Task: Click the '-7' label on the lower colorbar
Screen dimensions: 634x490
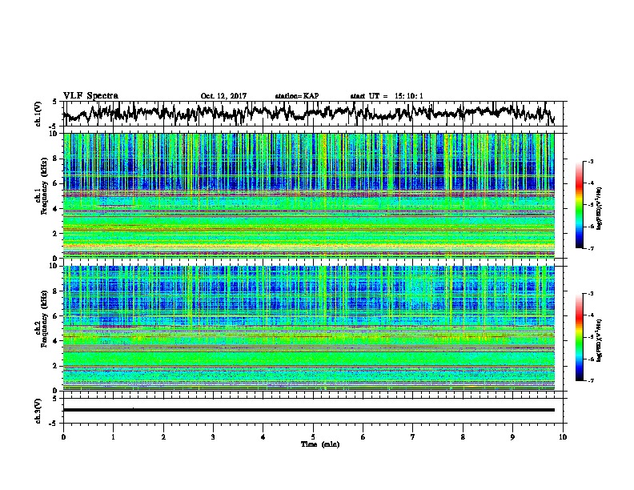Action: pyautogui.click(x=590, y=381)
